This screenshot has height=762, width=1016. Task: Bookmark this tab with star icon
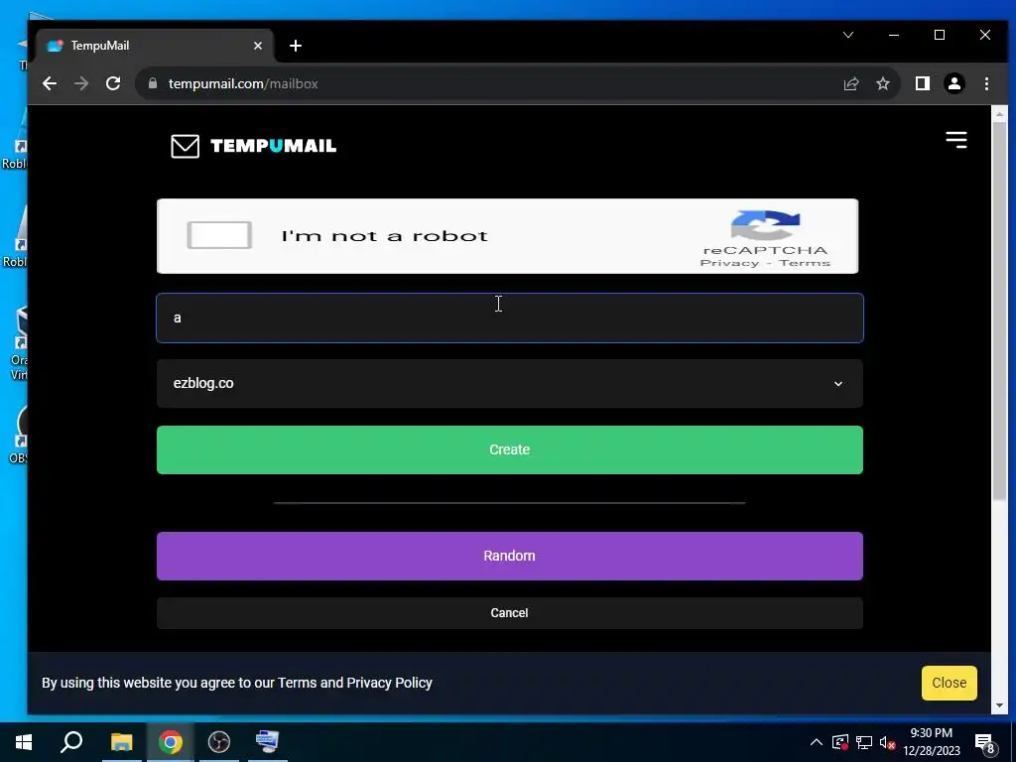(882, 83)
